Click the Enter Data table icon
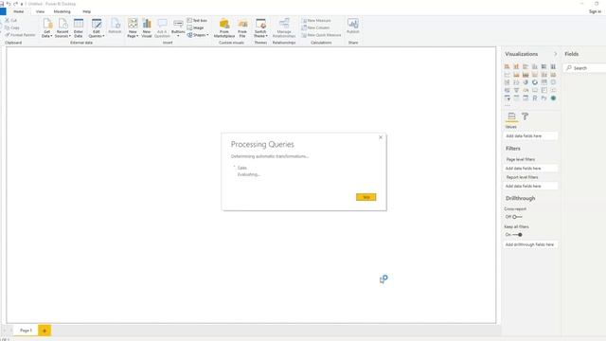 coord(79,23)
